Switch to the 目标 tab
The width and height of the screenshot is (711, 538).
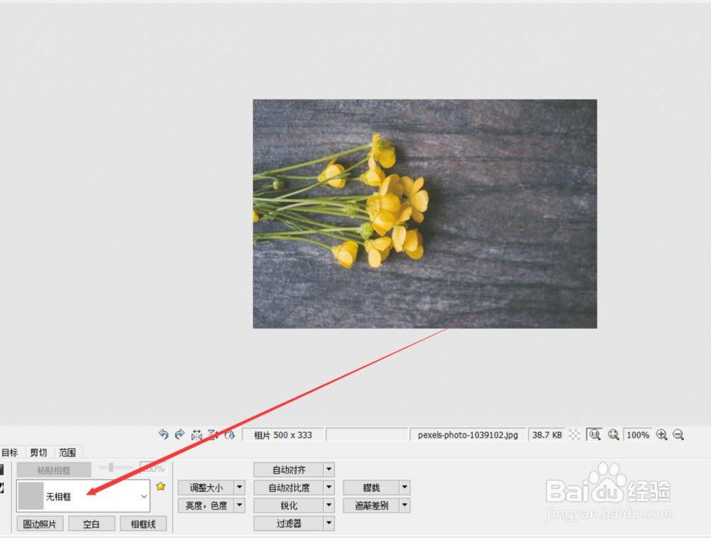(x=10, y=452)
